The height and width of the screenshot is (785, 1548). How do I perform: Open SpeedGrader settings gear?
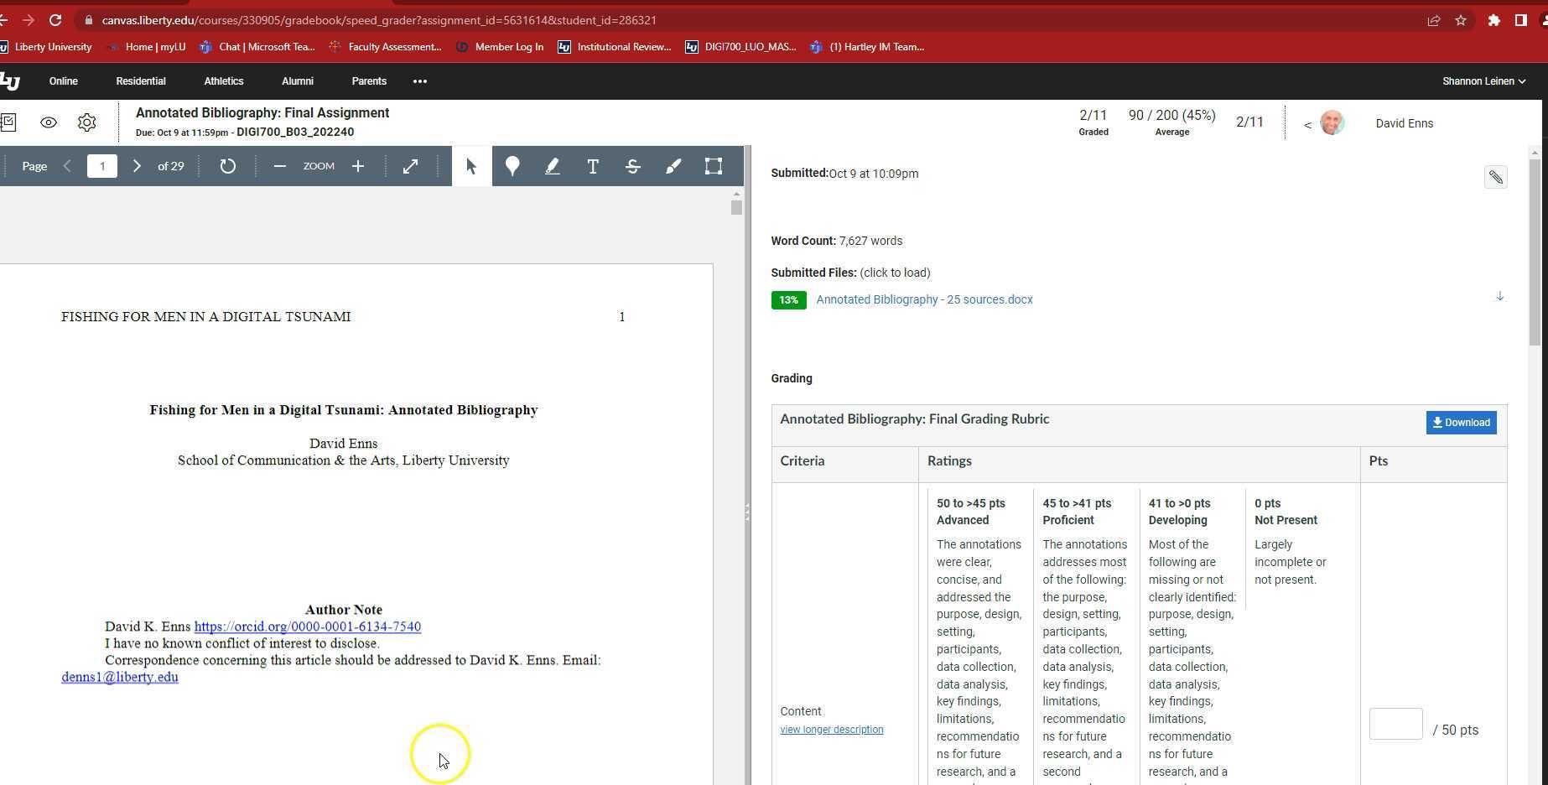[x=86, y=122]
